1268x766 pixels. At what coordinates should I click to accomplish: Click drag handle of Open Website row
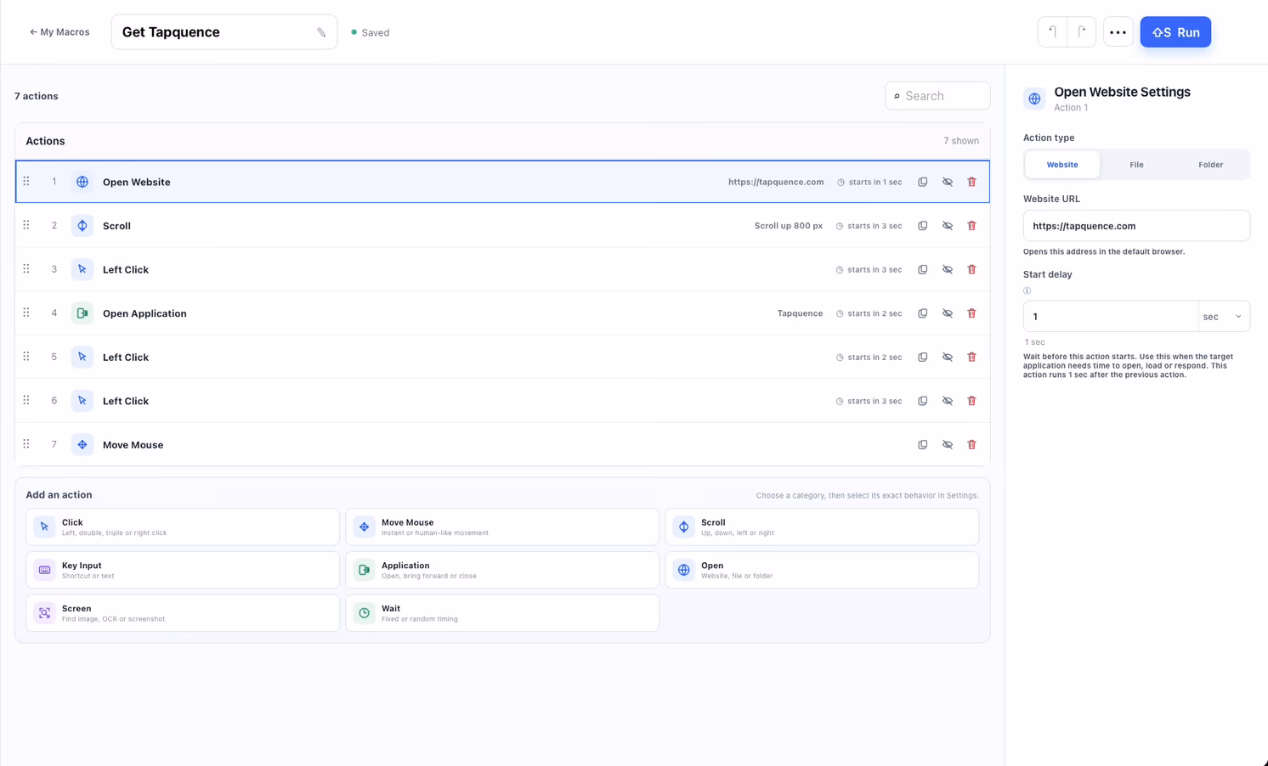pyautogui.click(x=26, y=182)
